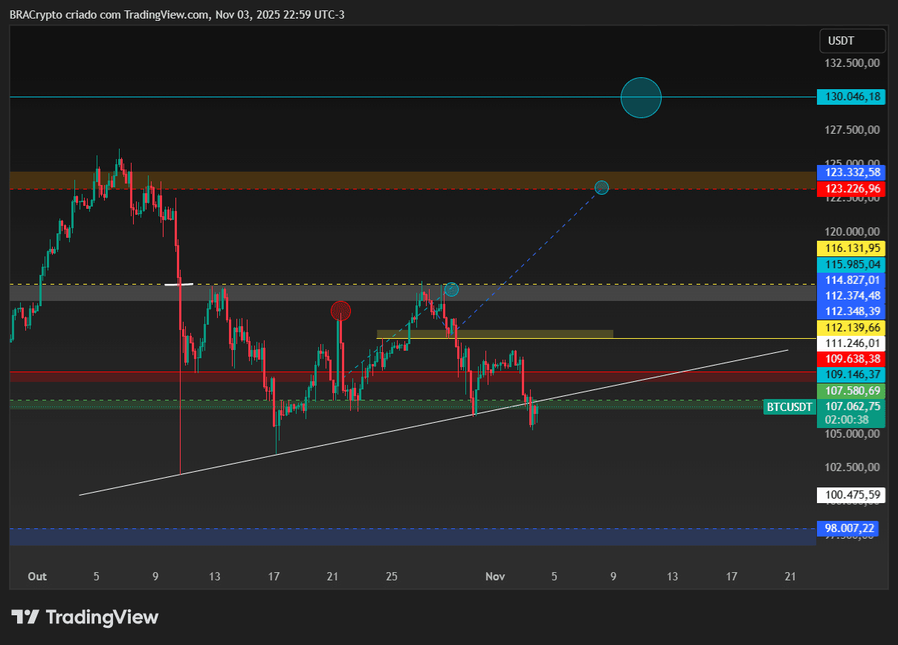Click the BRACrypto header caption text

(177, 15)
